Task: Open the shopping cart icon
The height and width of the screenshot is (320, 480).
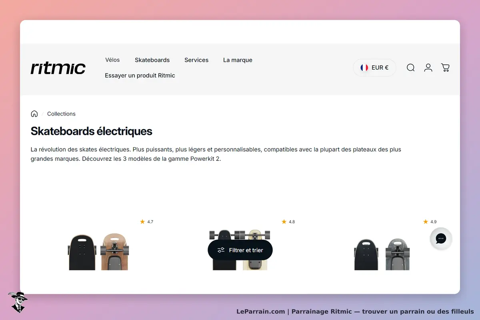Action: coord(445,68)
